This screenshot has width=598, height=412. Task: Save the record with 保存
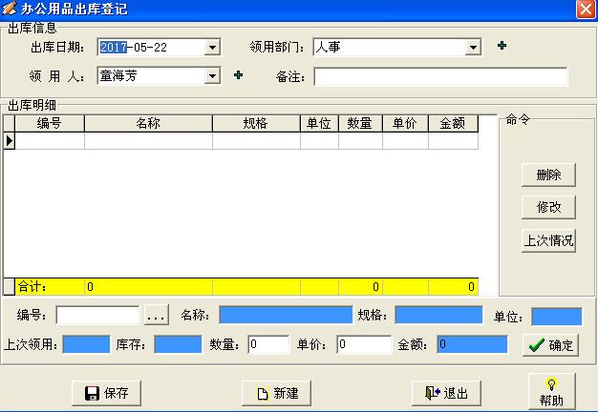(x=106, y=393)
